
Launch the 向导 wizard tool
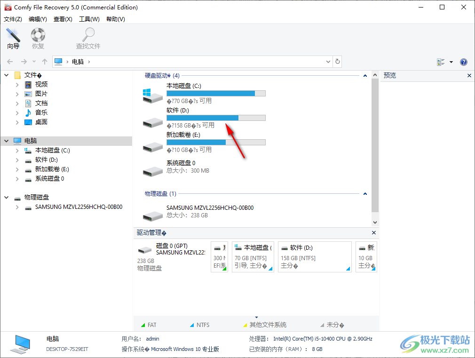click(x=13, y=38)
